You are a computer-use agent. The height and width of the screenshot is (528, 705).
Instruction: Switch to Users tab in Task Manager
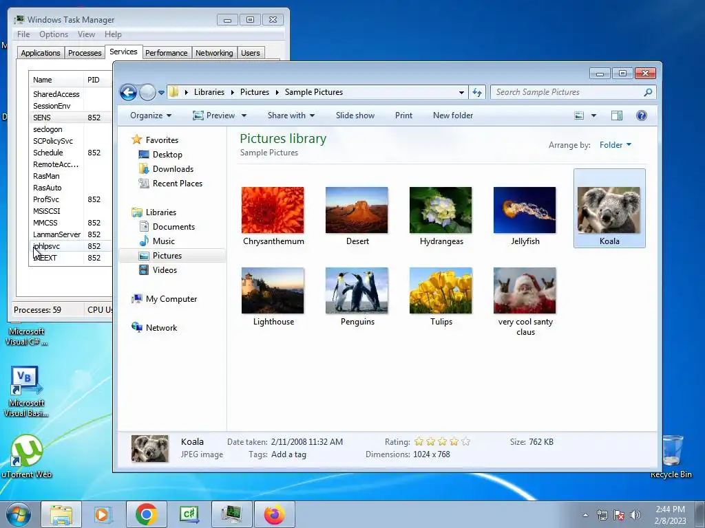pos(251,53)
